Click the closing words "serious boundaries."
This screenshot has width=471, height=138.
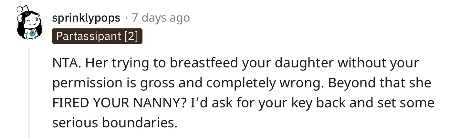(115, 123)
